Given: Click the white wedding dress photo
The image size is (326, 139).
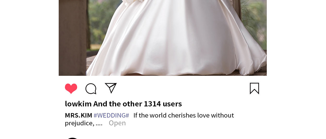Looking at the screenshot, I should coord(163,38).
